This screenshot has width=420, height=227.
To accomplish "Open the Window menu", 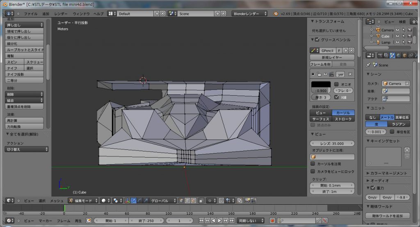I will click(81, 14).
